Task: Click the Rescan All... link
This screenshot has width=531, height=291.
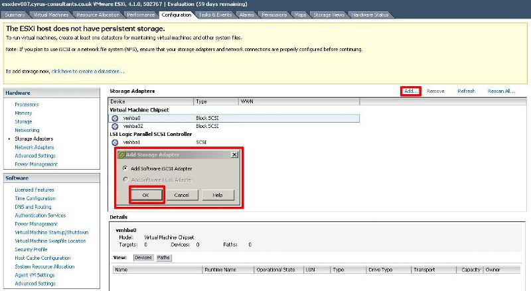Action: click(501, 91)
